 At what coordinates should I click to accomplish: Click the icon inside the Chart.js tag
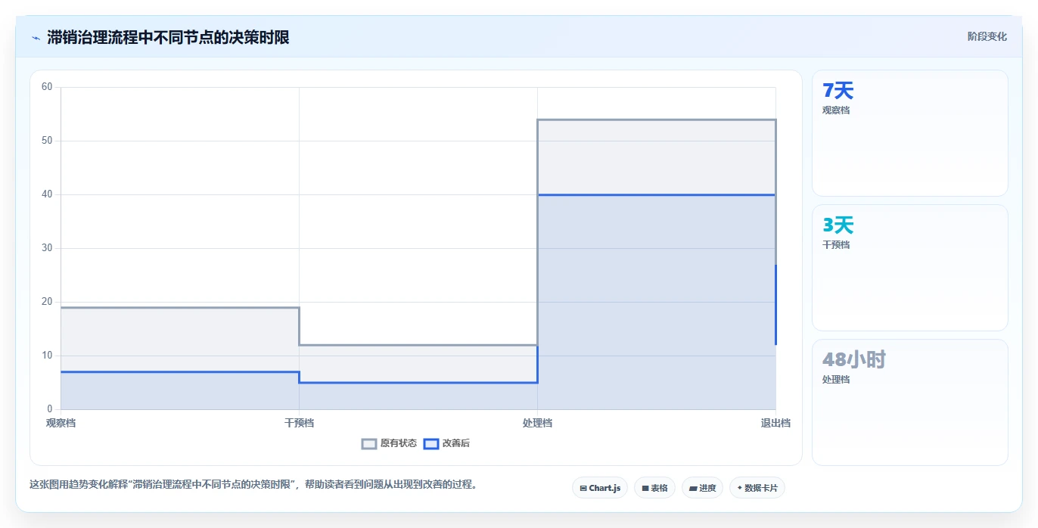[583, 489]
